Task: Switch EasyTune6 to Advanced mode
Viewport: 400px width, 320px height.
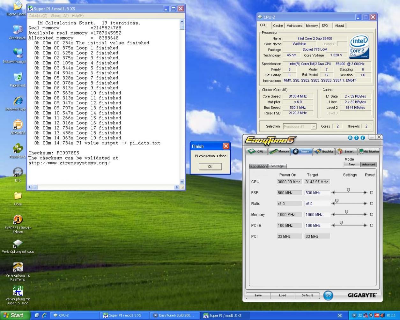Action: pyautogui.click(x=368, y=164)
